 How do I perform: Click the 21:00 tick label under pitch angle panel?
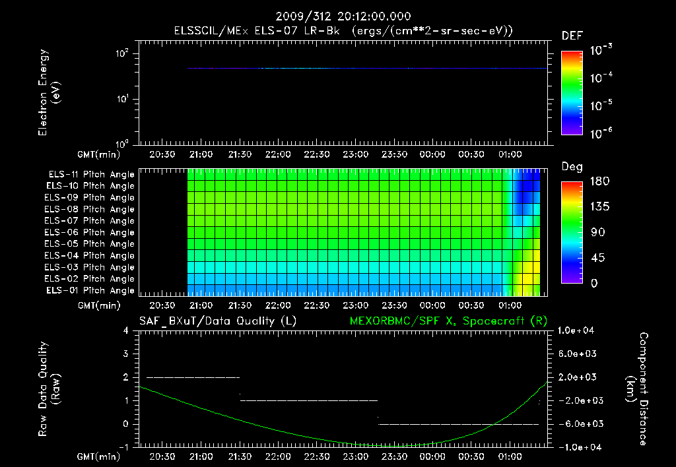[201, 305]
